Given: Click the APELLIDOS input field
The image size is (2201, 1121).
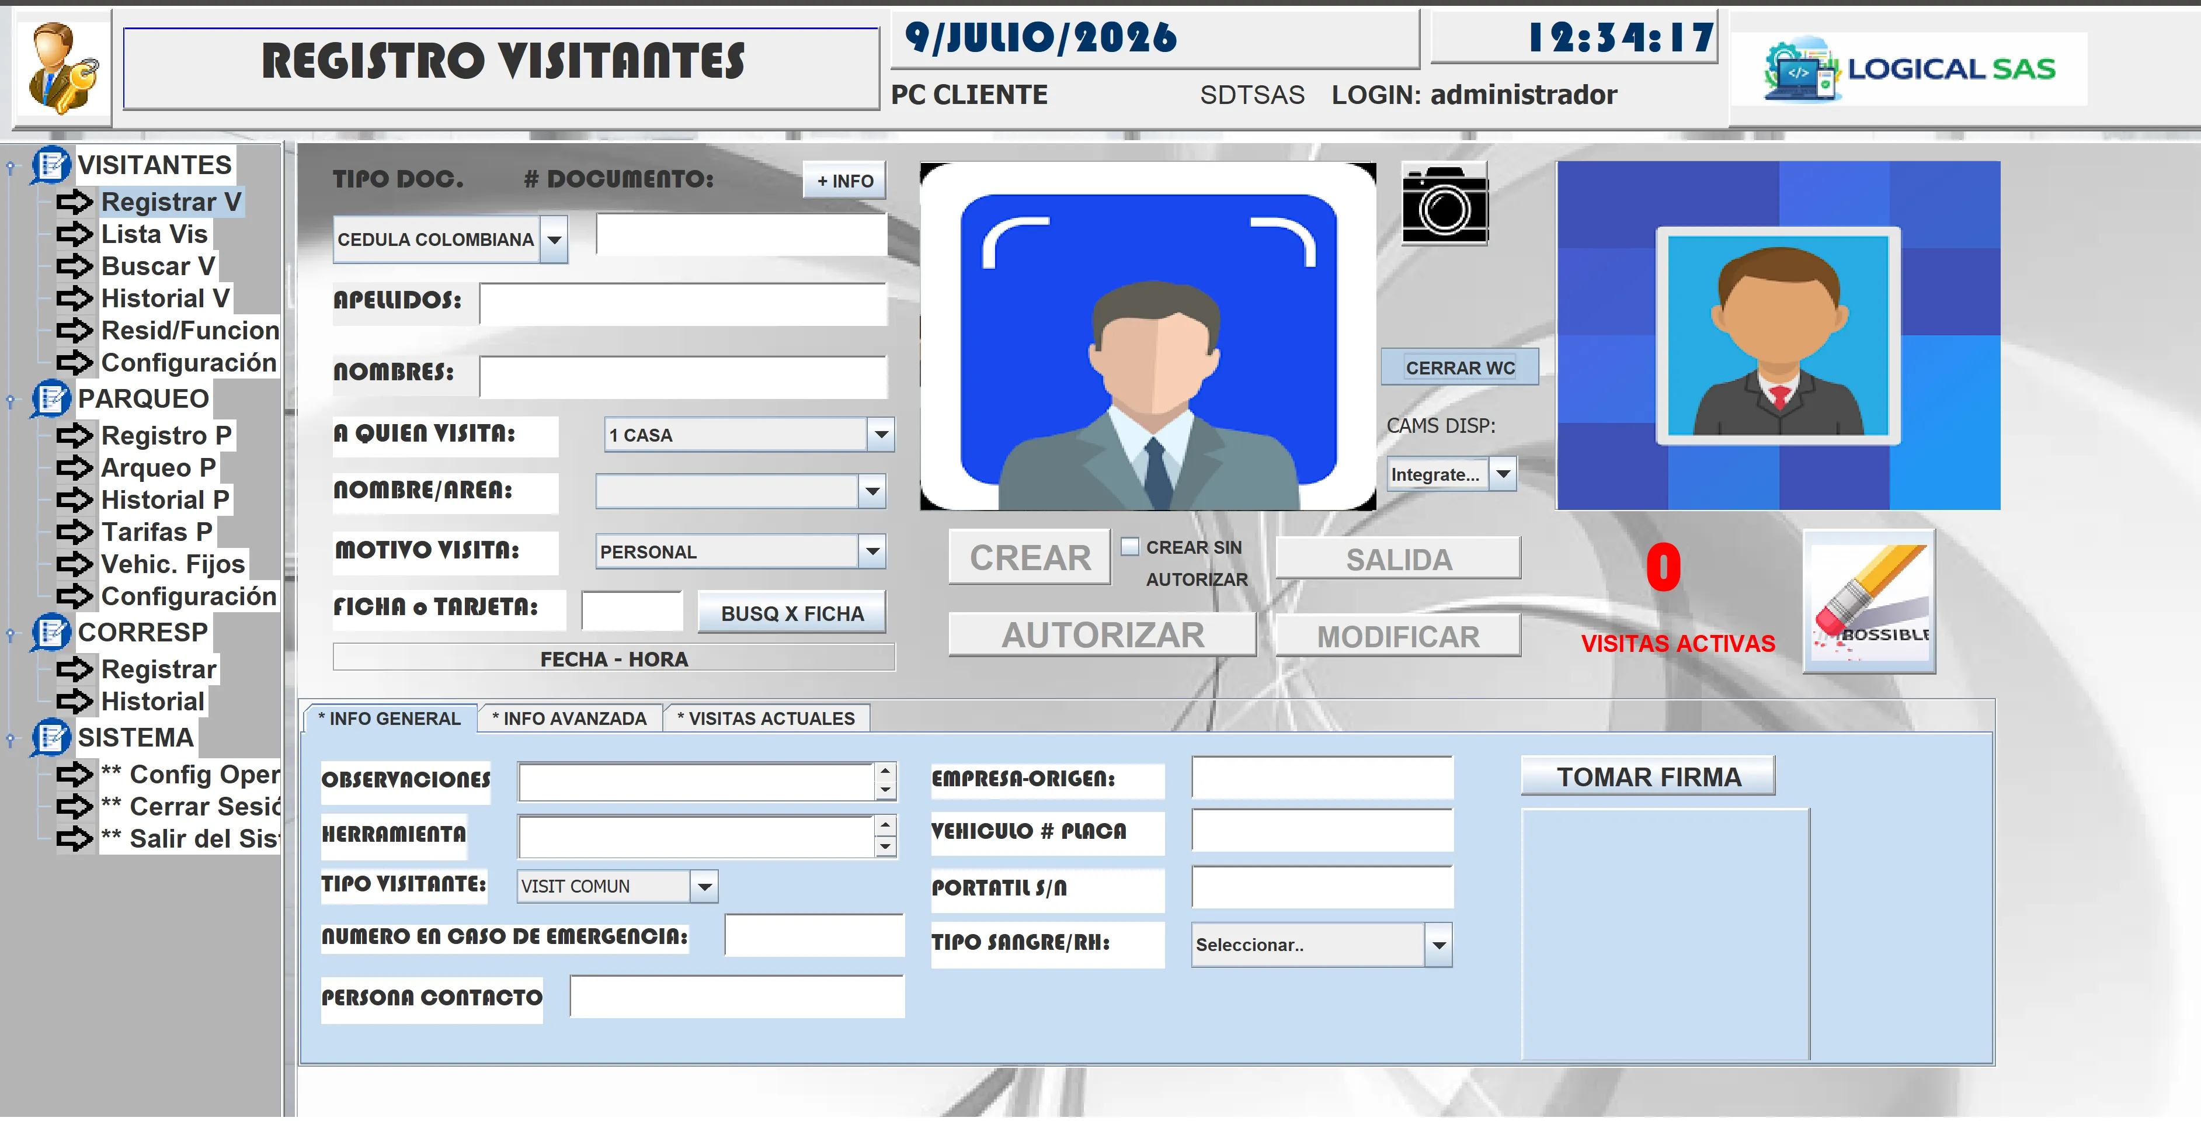Looking at the screenshot, I should pyautogui.click(x=683, y=304).
